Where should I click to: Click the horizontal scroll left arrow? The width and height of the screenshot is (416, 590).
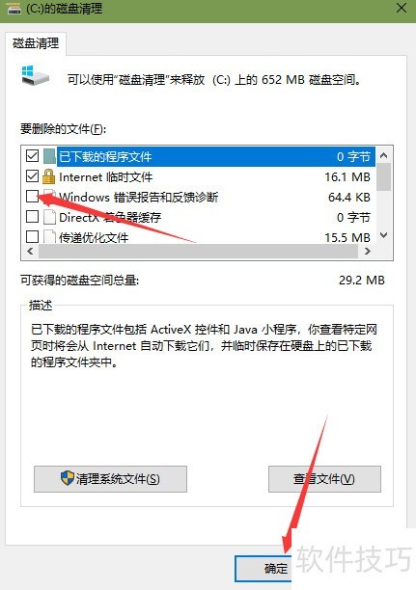(30, 251)
